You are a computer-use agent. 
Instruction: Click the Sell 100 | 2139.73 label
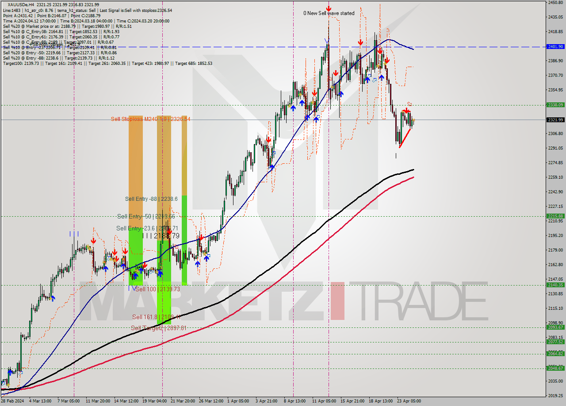click(157, 289)
